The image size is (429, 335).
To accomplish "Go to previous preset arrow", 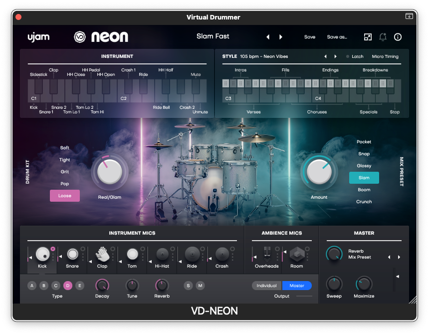I will click(x=268, y=37).
